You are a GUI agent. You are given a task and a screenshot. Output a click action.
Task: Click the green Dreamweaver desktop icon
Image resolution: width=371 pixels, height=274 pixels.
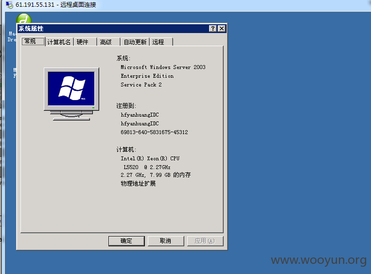pos(24,18)
